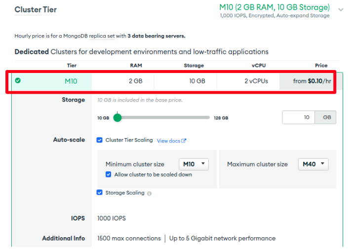
Task: Click the 1000 IOPS value
Action: pos(112,218)
